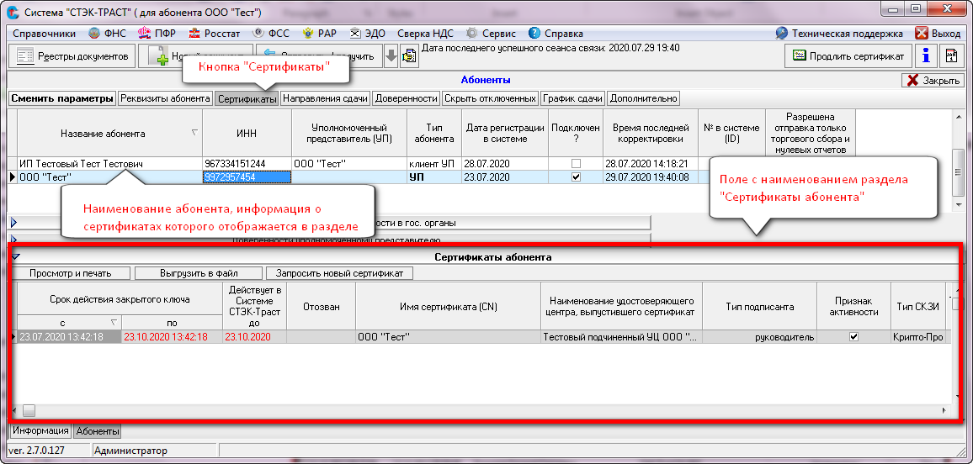Toggle Подключен checkbox for ИП Тестовый

tap(576, 164)
